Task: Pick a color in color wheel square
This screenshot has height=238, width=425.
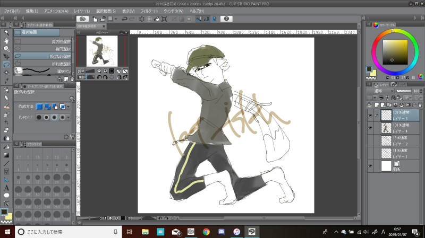Action: (395, 52)
